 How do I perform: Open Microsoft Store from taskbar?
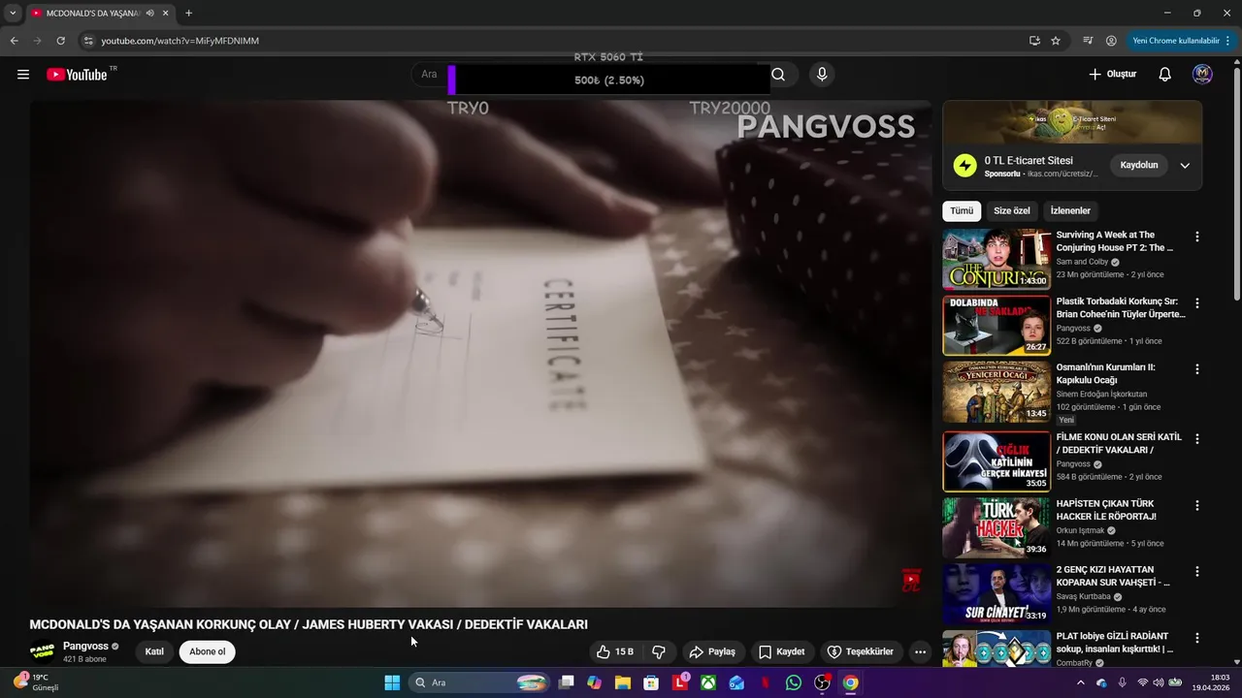651,682
